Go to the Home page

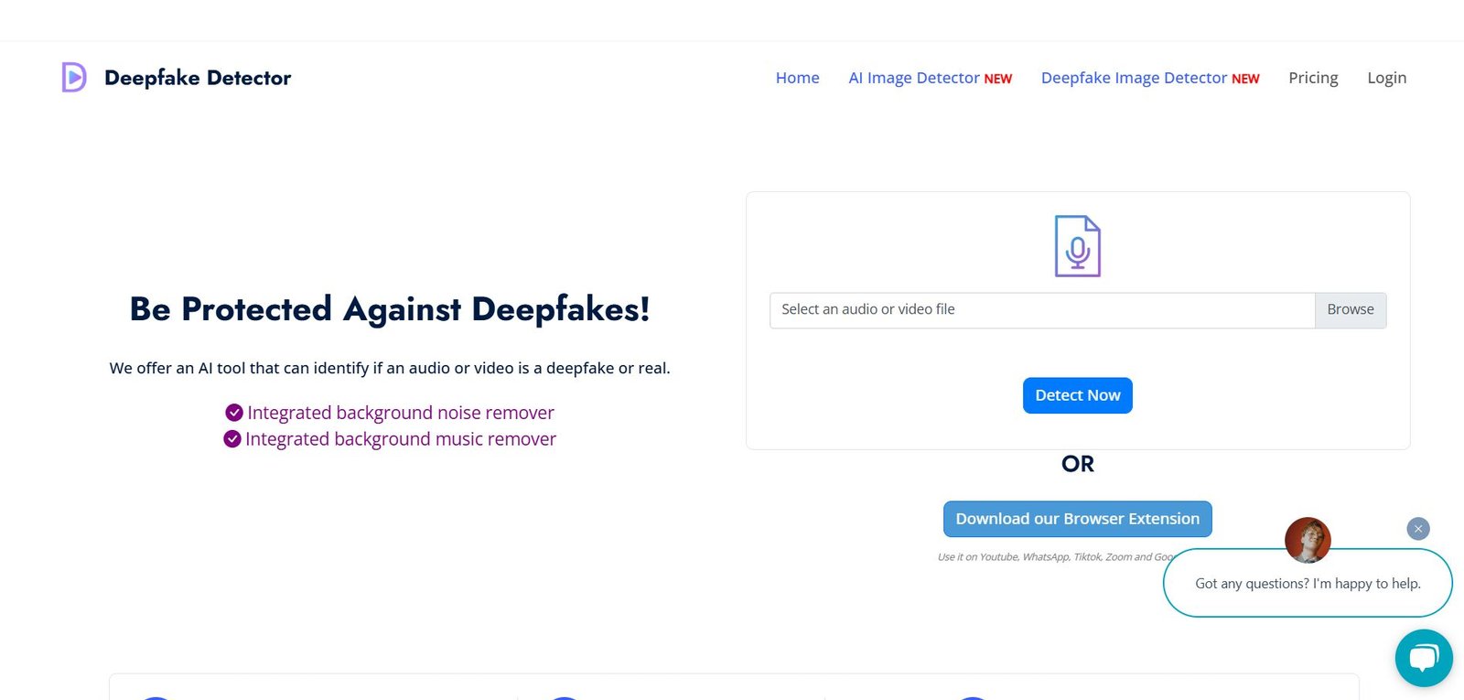[797, 78]
